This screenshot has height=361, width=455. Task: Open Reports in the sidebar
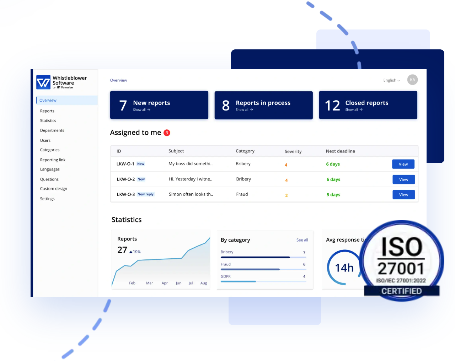coord(47,111)
